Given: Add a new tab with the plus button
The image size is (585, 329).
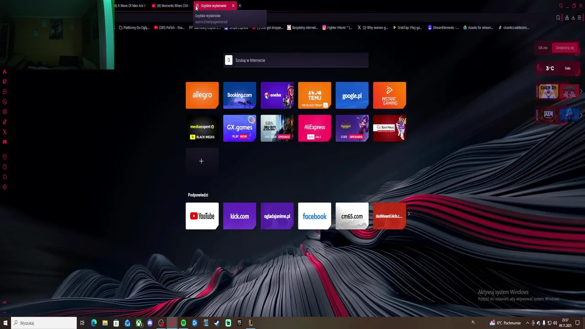Looking at the screenshot, I should [x=239, y=6].
